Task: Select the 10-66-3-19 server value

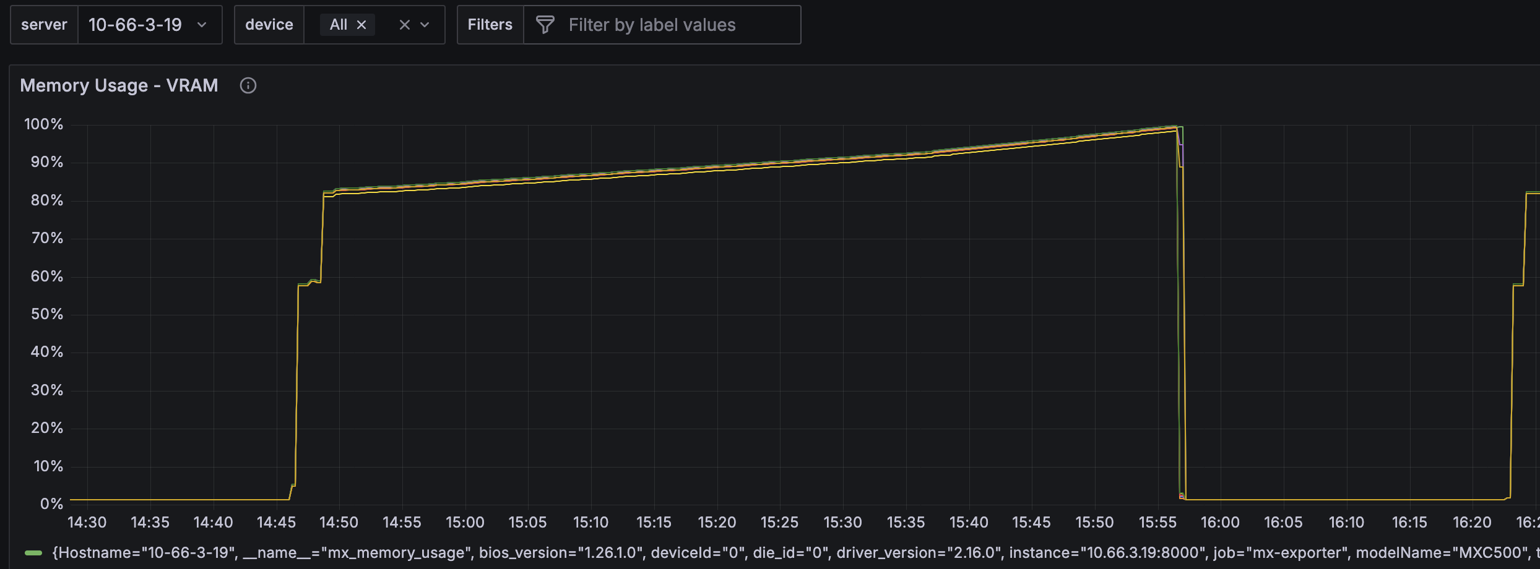Action: (135, 25)
